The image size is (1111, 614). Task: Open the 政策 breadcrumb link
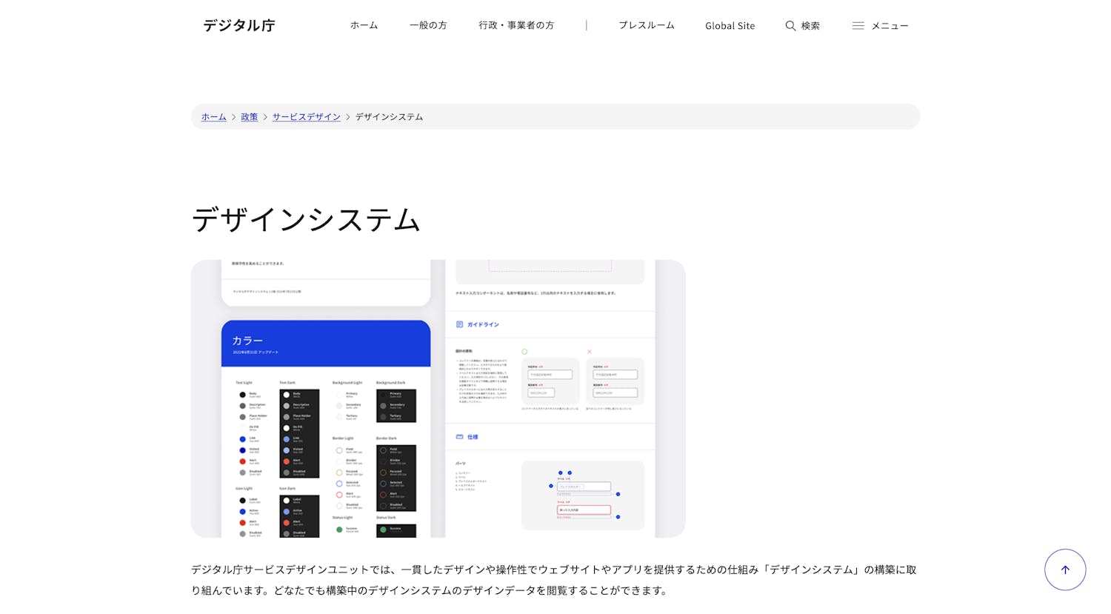click(249, 117)
